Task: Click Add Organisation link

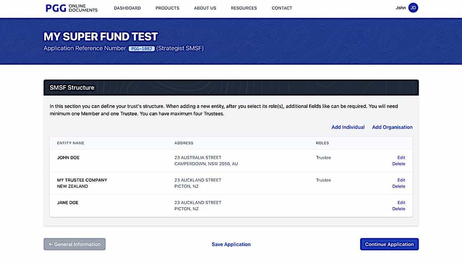Action: click(x=392, y=127)
